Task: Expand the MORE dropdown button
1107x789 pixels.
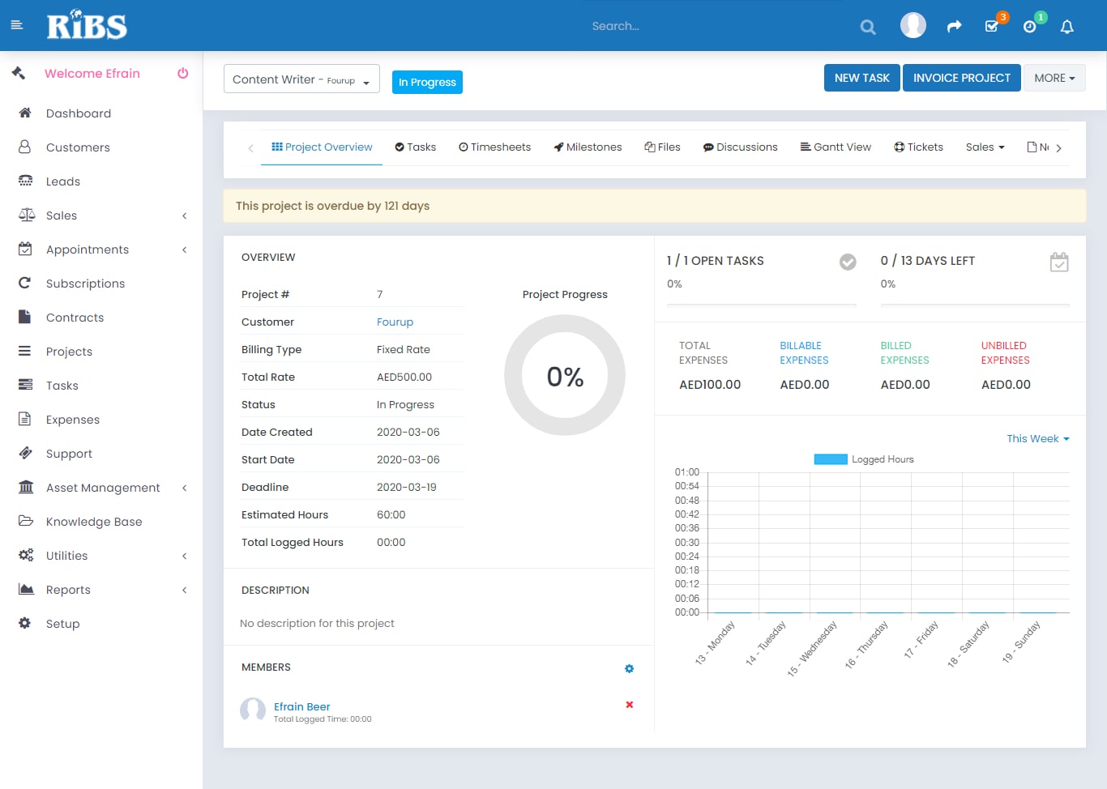Action: tap(1054, 78)
